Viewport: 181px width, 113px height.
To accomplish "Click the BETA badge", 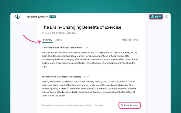I will tap(52, 17).
